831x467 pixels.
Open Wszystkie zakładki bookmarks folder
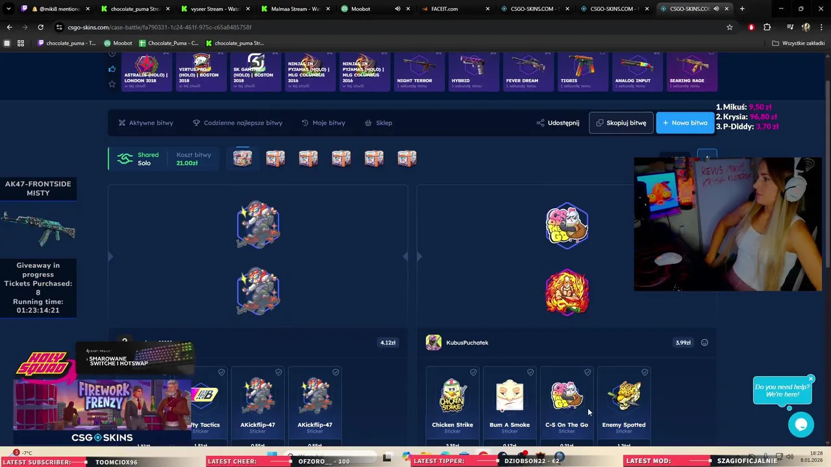[799, 43]
